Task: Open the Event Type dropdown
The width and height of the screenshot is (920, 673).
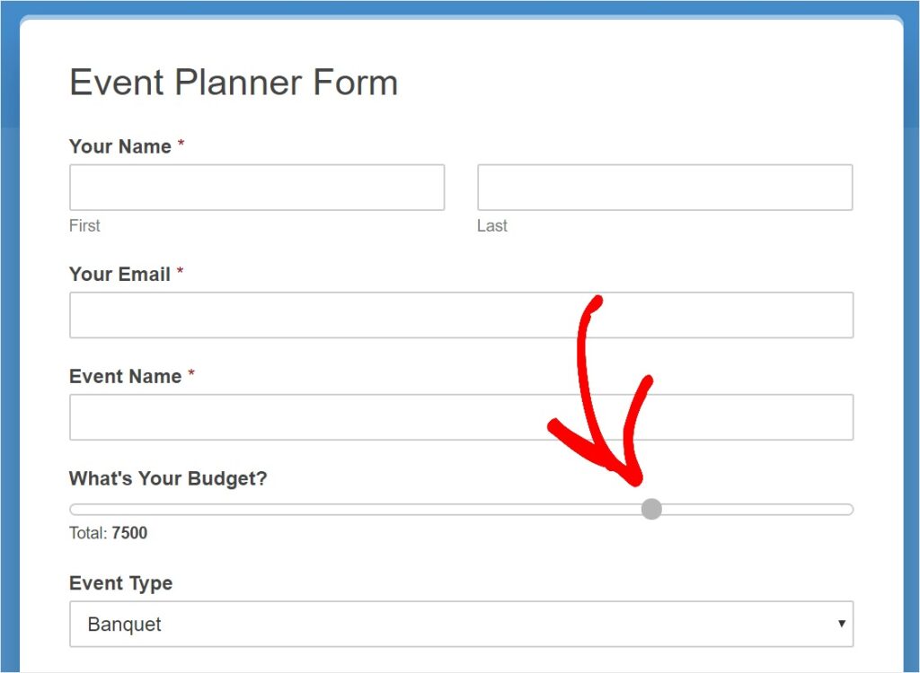Action: point(461,623)
